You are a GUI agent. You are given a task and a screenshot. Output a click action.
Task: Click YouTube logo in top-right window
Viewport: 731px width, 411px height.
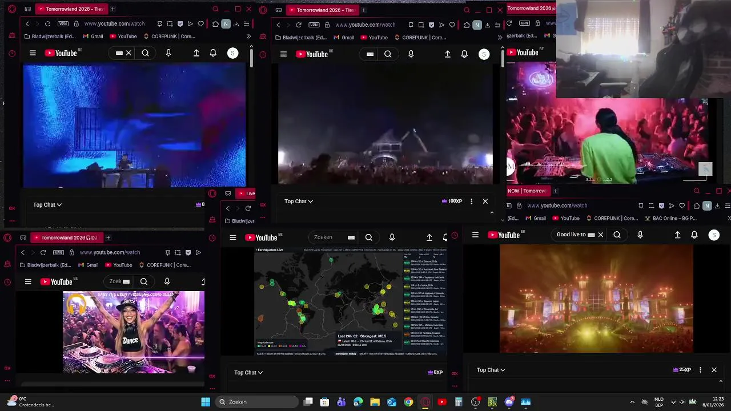coord(523,53)
